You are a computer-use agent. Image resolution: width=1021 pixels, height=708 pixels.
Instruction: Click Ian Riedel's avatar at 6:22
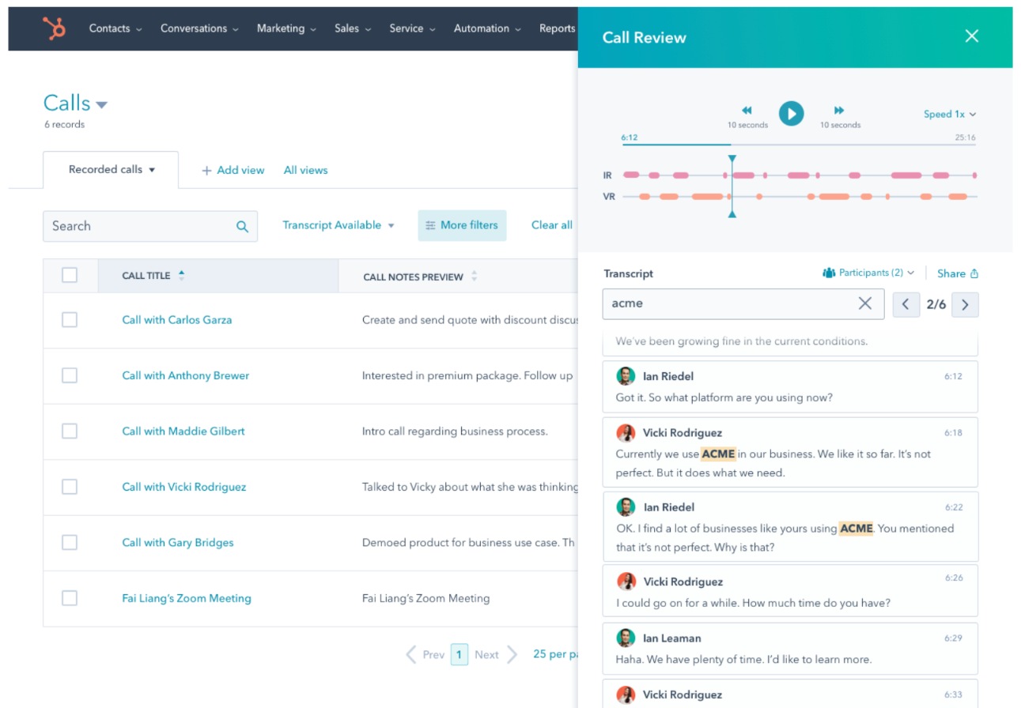pyautogui.click(x=626, y=507)
